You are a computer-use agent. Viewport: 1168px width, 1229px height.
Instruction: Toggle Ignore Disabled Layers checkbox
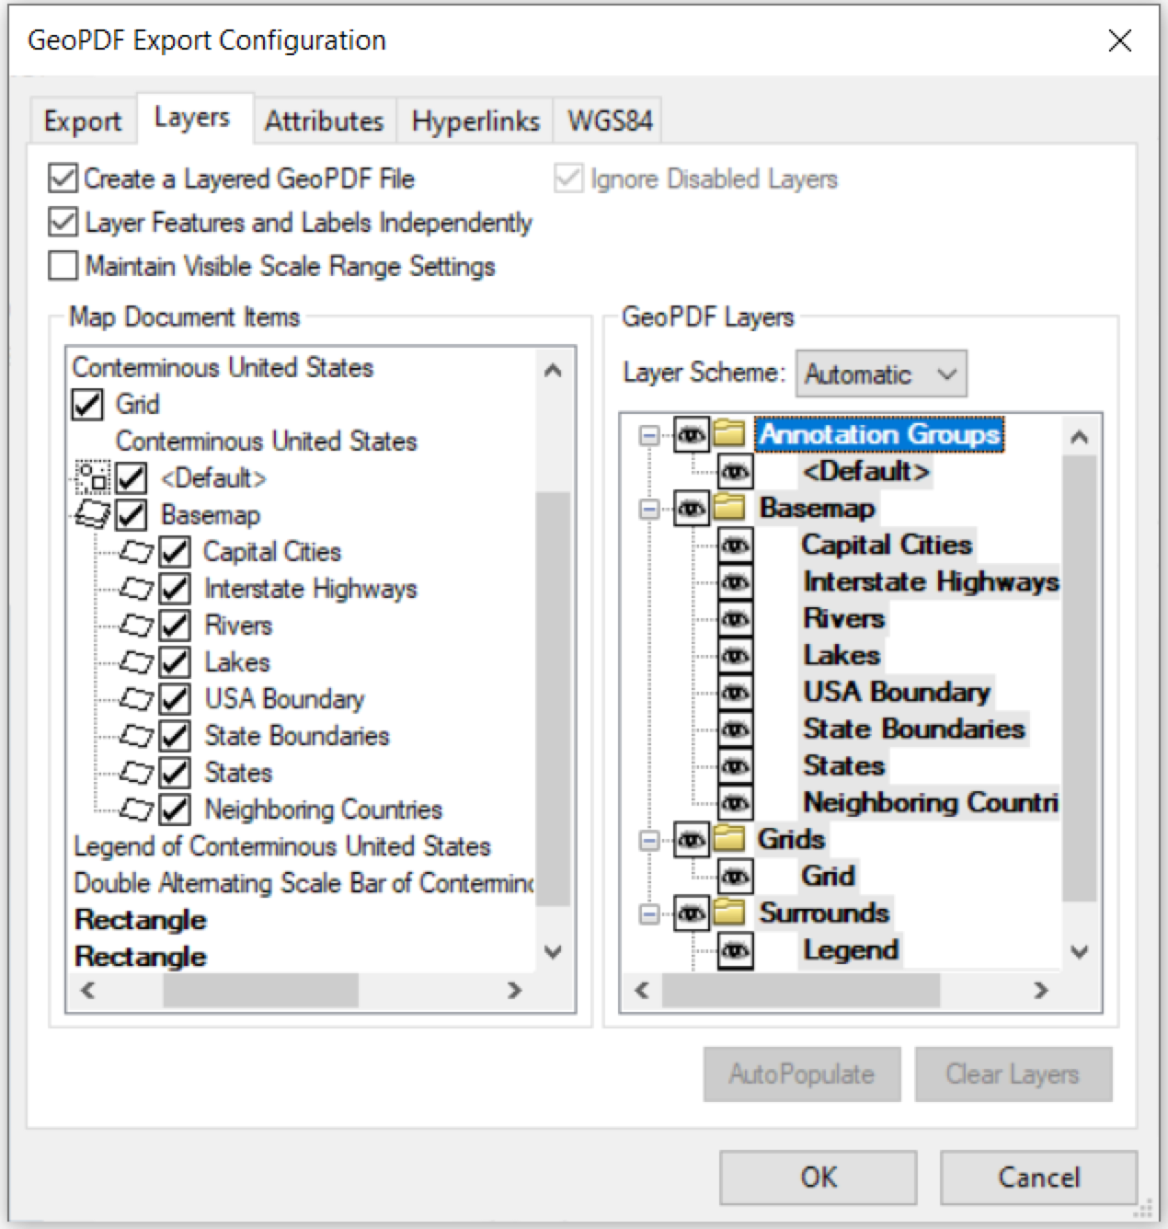(x=568, y=178)
